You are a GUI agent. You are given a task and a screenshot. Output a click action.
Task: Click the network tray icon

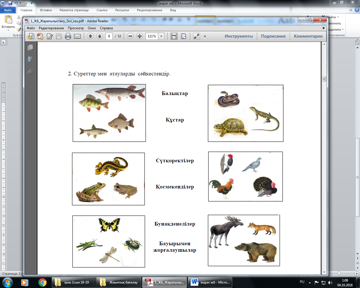pyautogui.click(x=323, y=282)
